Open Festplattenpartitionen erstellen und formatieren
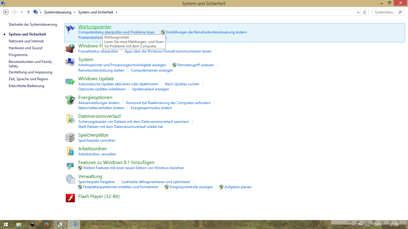Image resolution: width=408 pixels, height=229 pixels. tap(121, 187)
